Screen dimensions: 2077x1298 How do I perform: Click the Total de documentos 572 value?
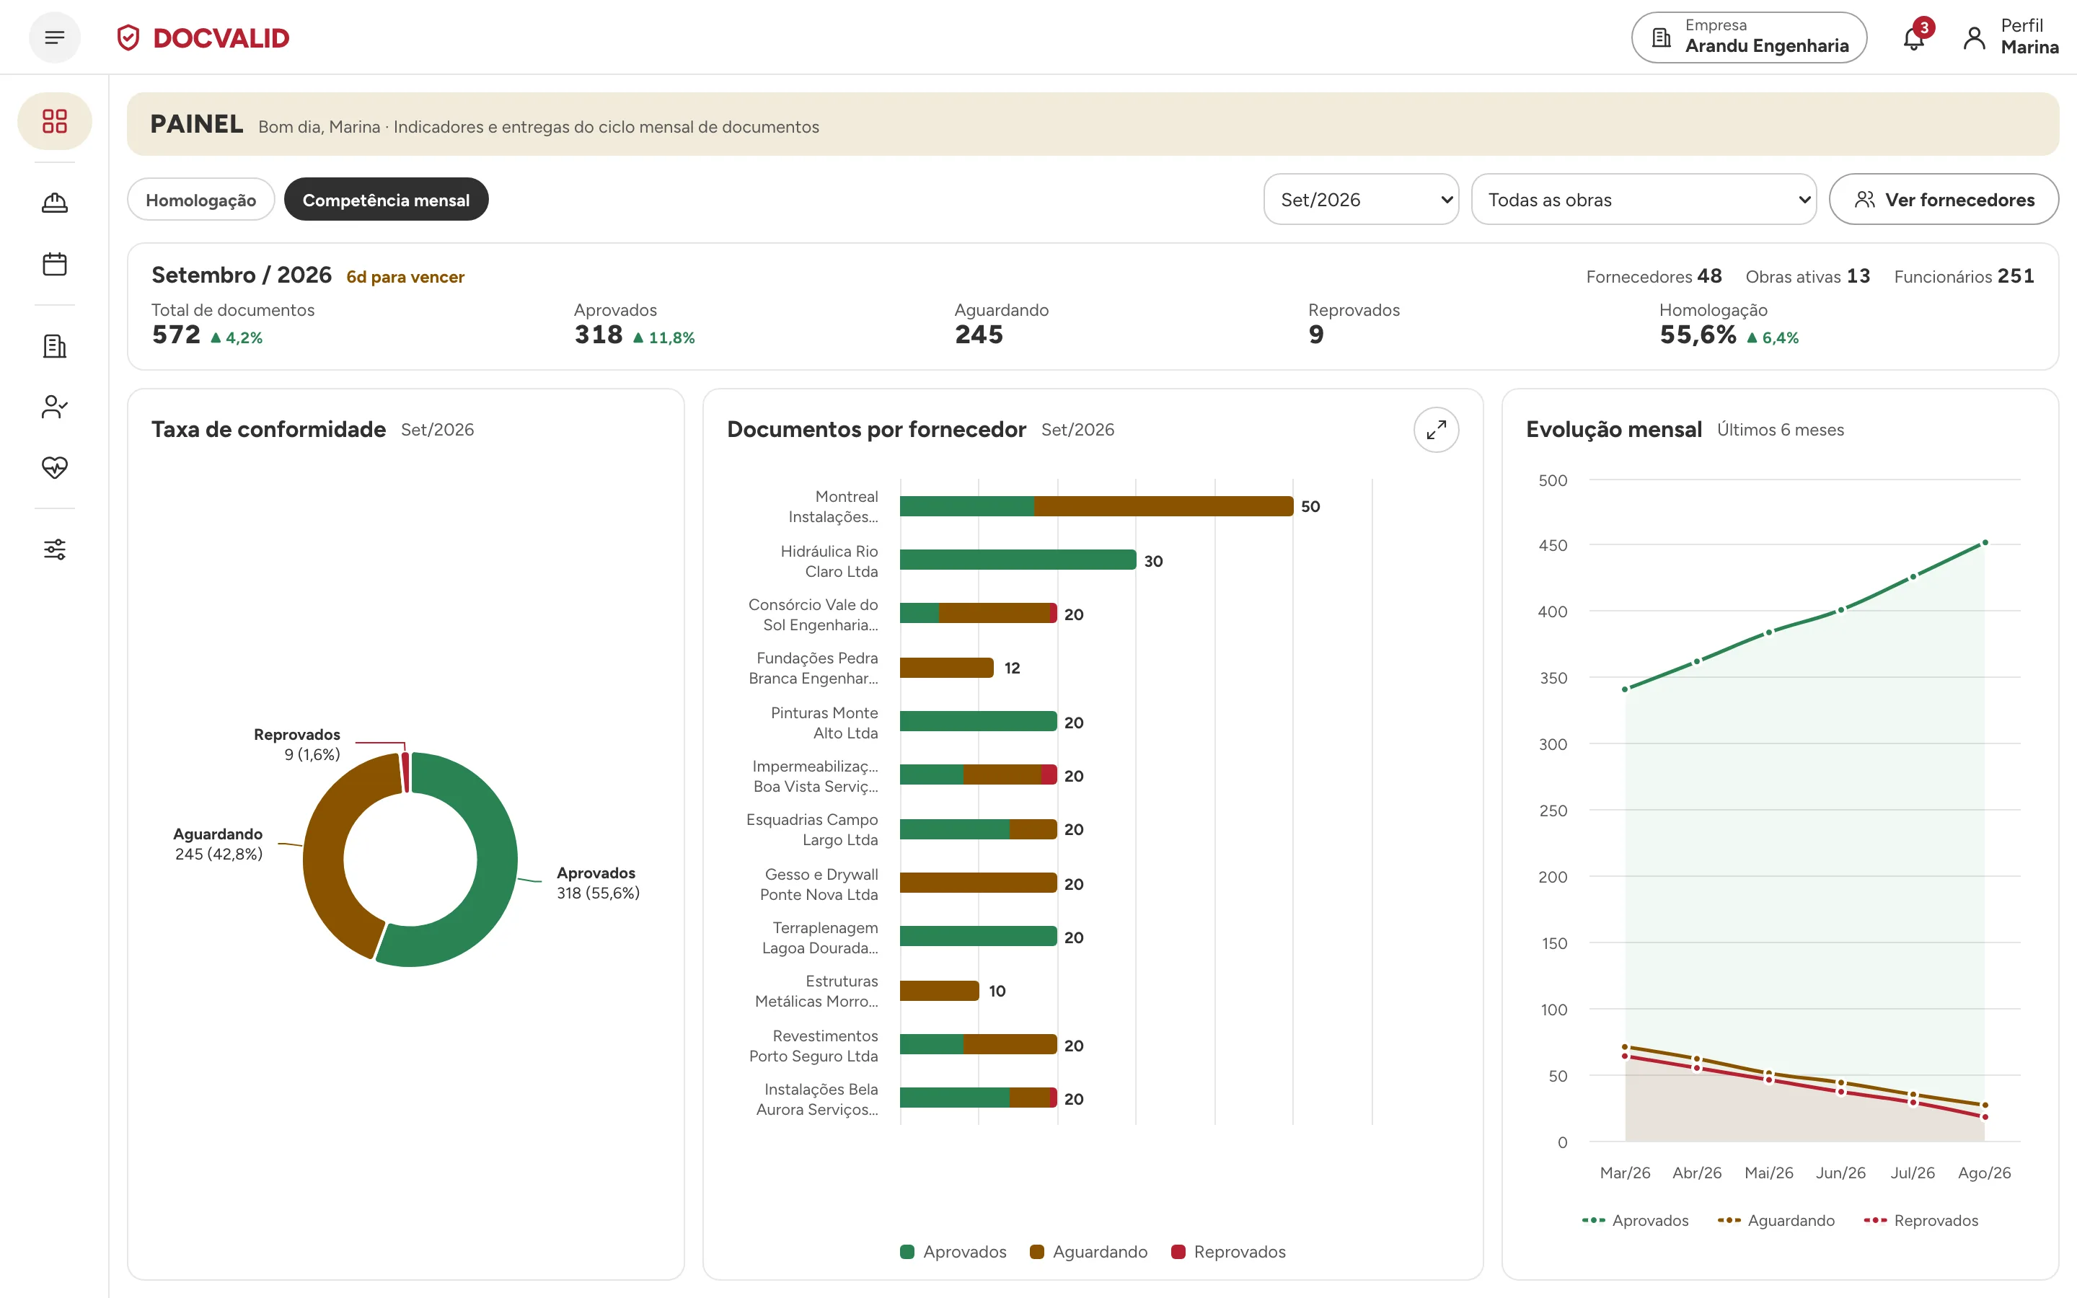pos(176,335)
